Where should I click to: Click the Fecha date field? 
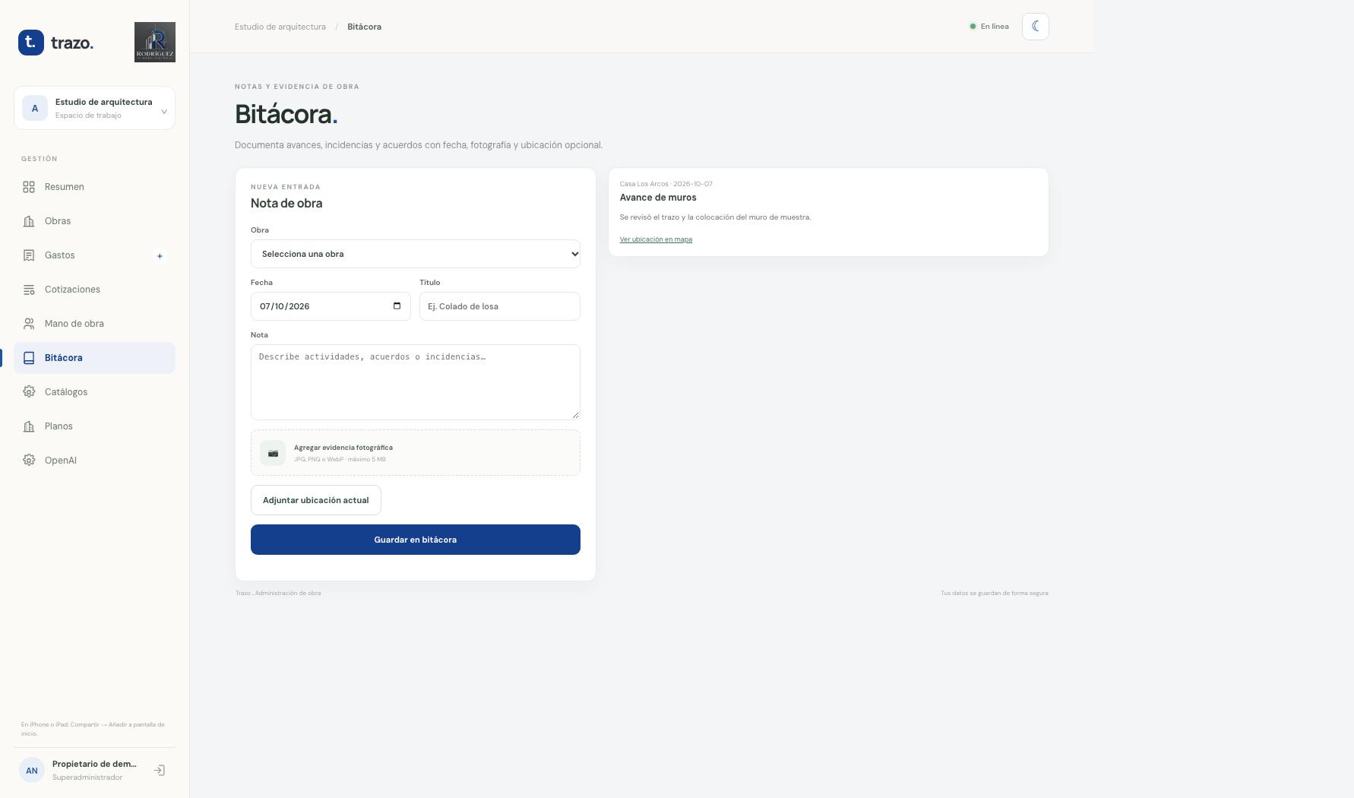pyautogui.click(x=331, y=306)
